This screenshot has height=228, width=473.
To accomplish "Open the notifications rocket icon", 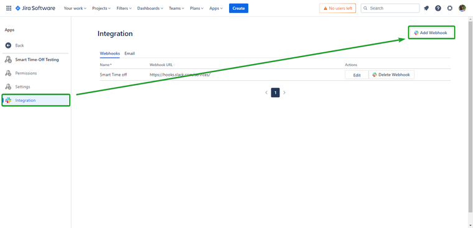I will point(426,8).
